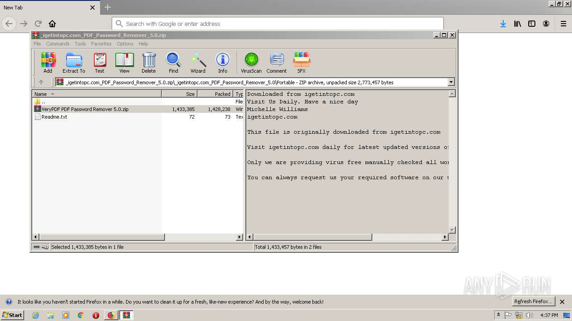Dismiss the Firefox refresh notification
The width and height of the screenshot is (572, 321).
point(562,302)
